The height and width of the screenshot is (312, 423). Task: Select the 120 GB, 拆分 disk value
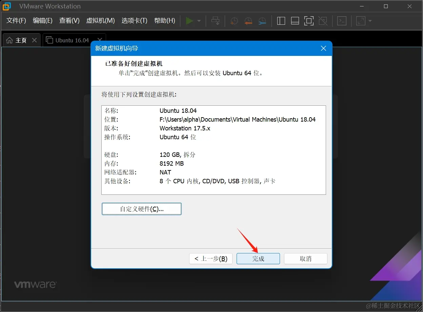(x=178, y=155)
